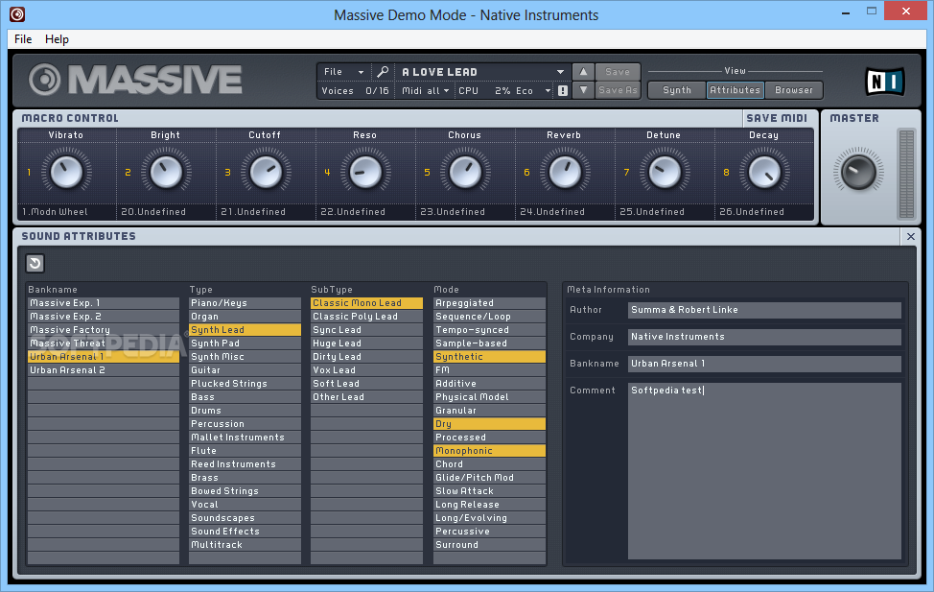Click the Bankname meta input field

pos(765,364)
